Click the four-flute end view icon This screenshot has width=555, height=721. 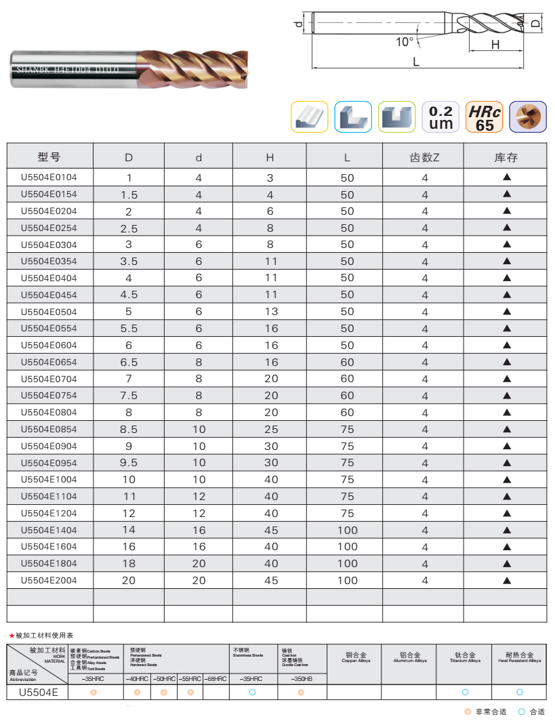click(528, 117)
